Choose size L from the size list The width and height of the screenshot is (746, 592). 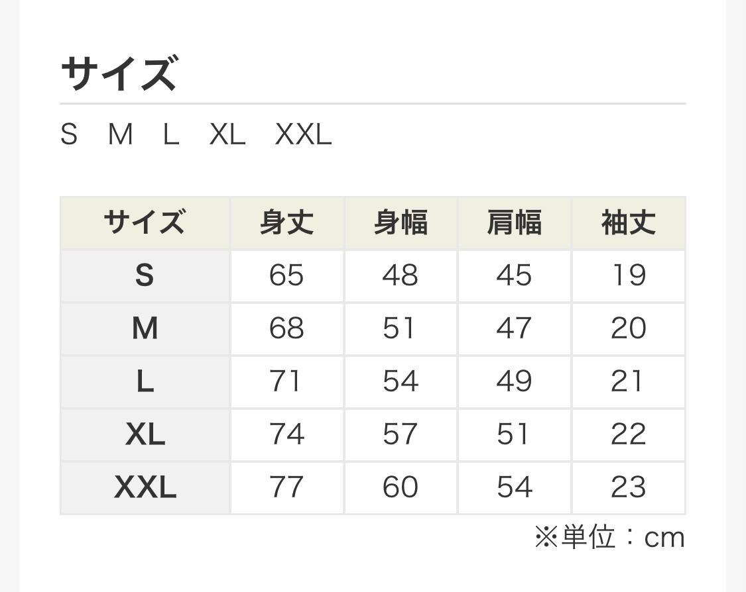click(x=171, y=135)
